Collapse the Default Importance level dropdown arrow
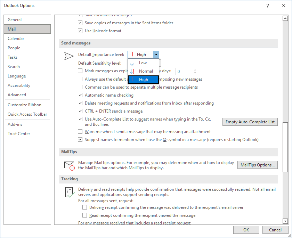292x238 pixels. point(156,55)
